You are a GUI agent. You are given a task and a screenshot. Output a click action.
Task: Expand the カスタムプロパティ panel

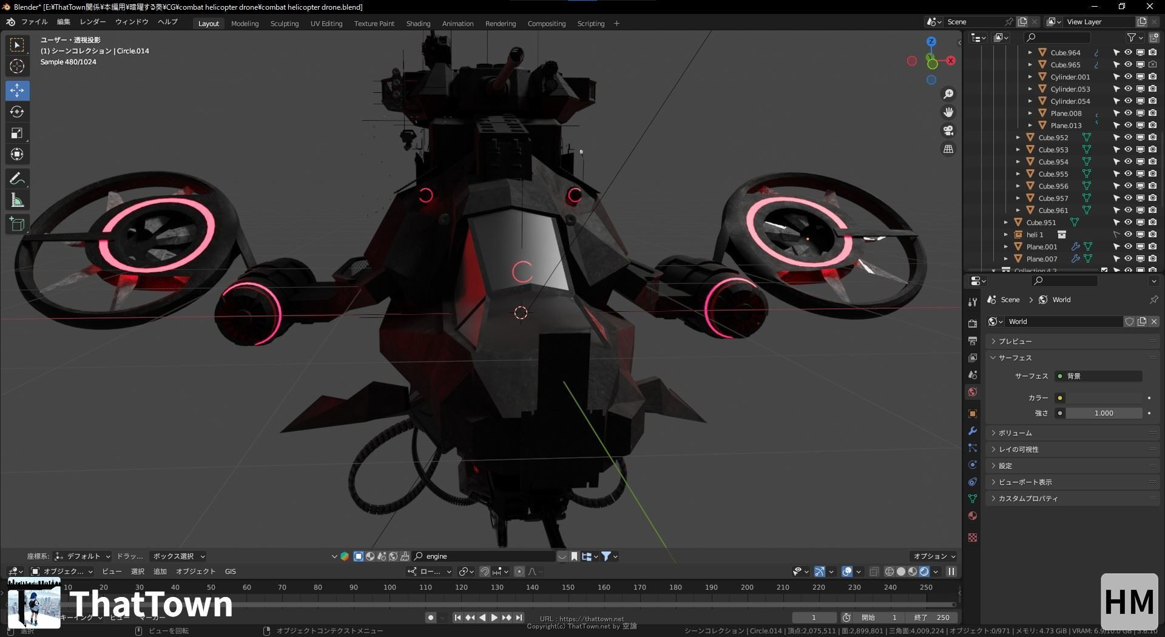(x=1072, y=499)
